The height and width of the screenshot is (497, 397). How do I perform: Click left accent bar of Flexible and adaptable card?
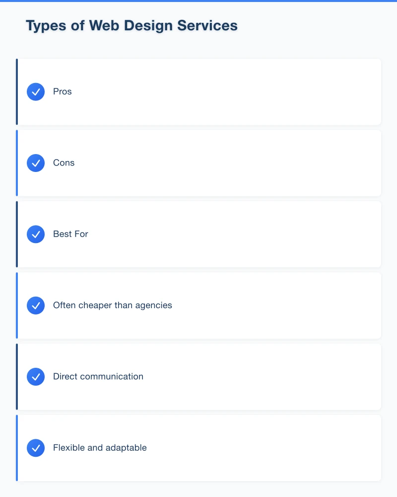[x=17, y=448]
